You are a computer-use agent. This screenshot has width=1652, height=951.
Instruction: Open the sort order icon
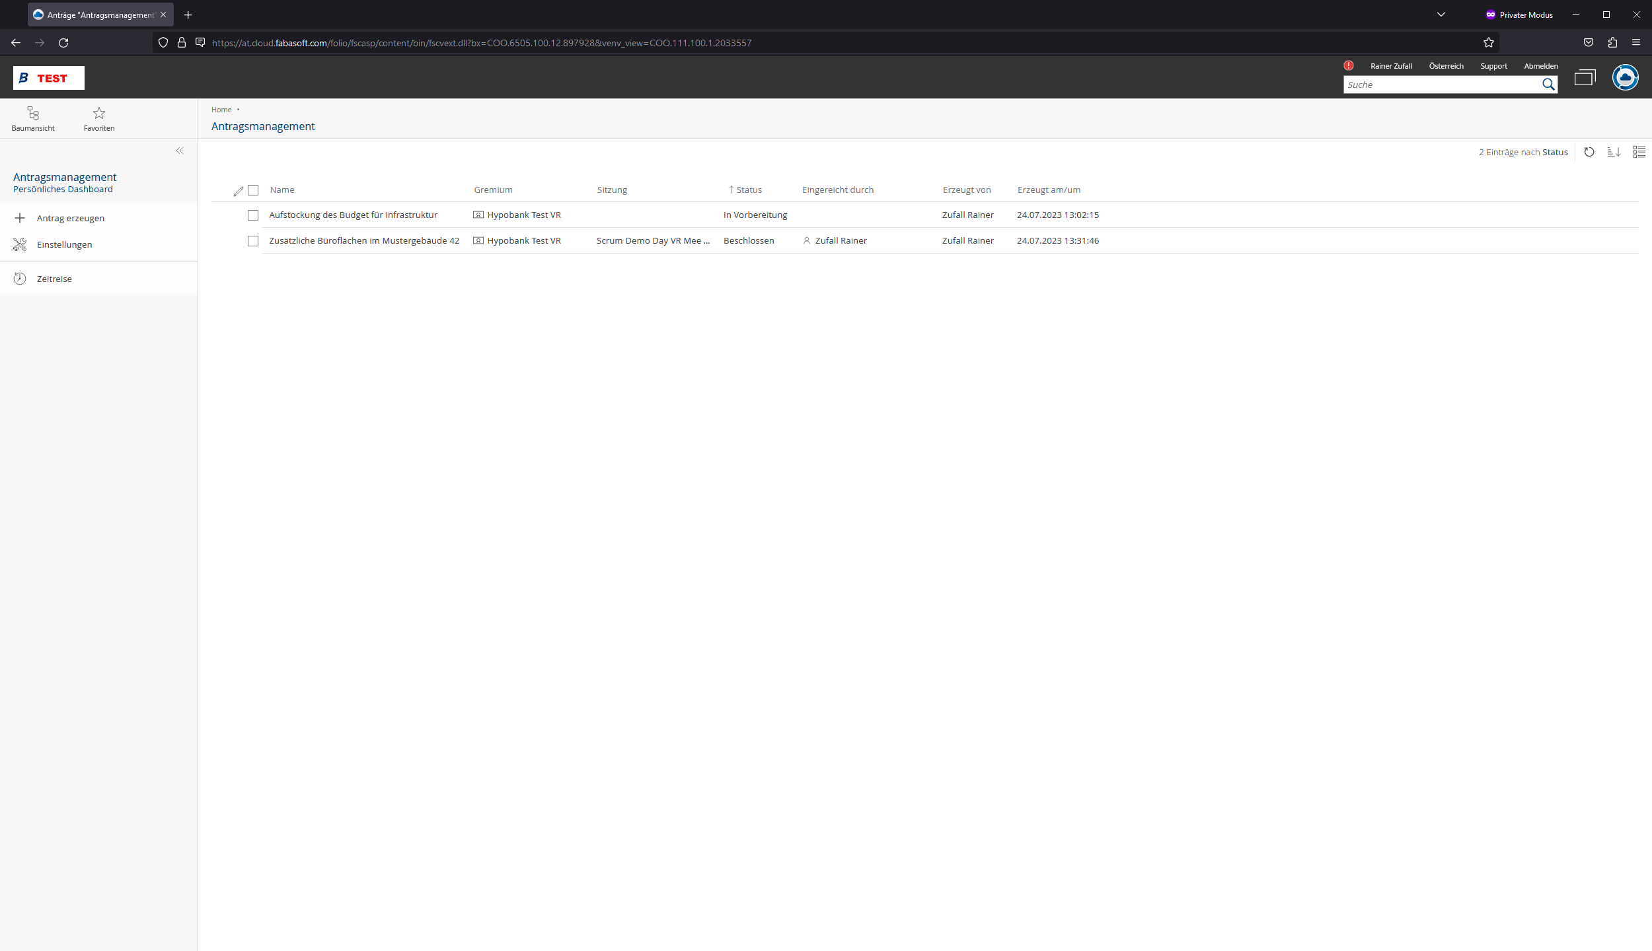[x=1614, y=152]
